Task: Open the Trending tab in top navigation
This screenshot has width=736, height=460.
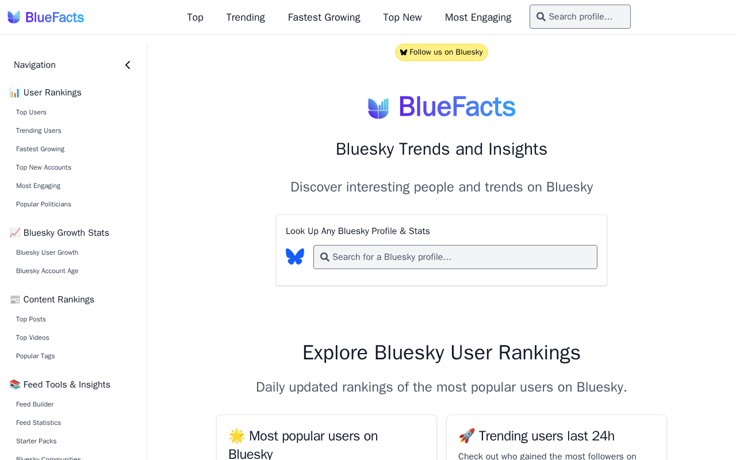Action: tap(246, 17)
